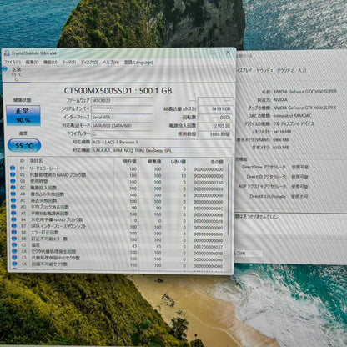The width and height of the screenshot is (347, 347).
Task: Click the 現在値 column header
Action: pos(130,162)
